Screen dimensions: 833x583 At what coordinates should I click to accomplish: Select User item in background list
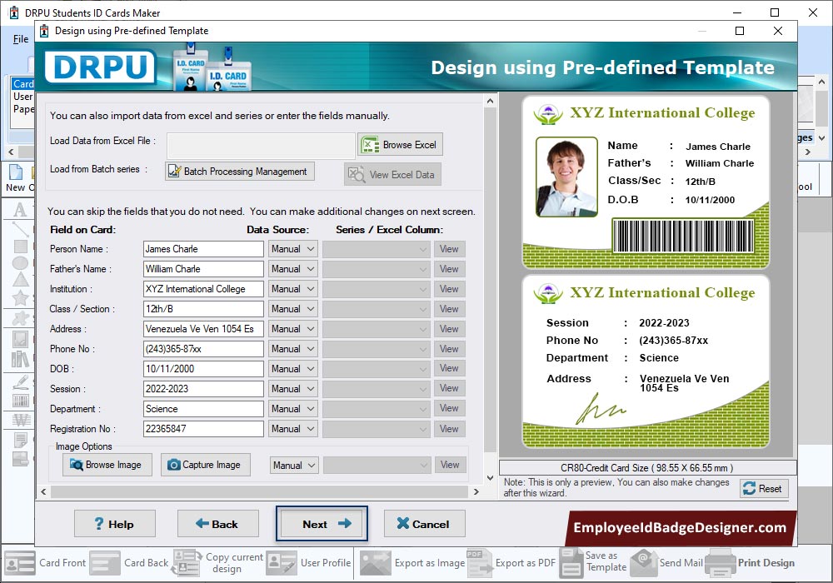click(23, 97)
